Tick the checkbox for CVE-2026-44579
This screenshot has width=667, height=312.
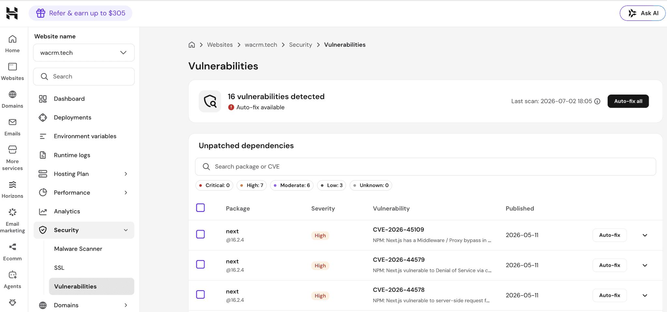[x=200, y=264]
